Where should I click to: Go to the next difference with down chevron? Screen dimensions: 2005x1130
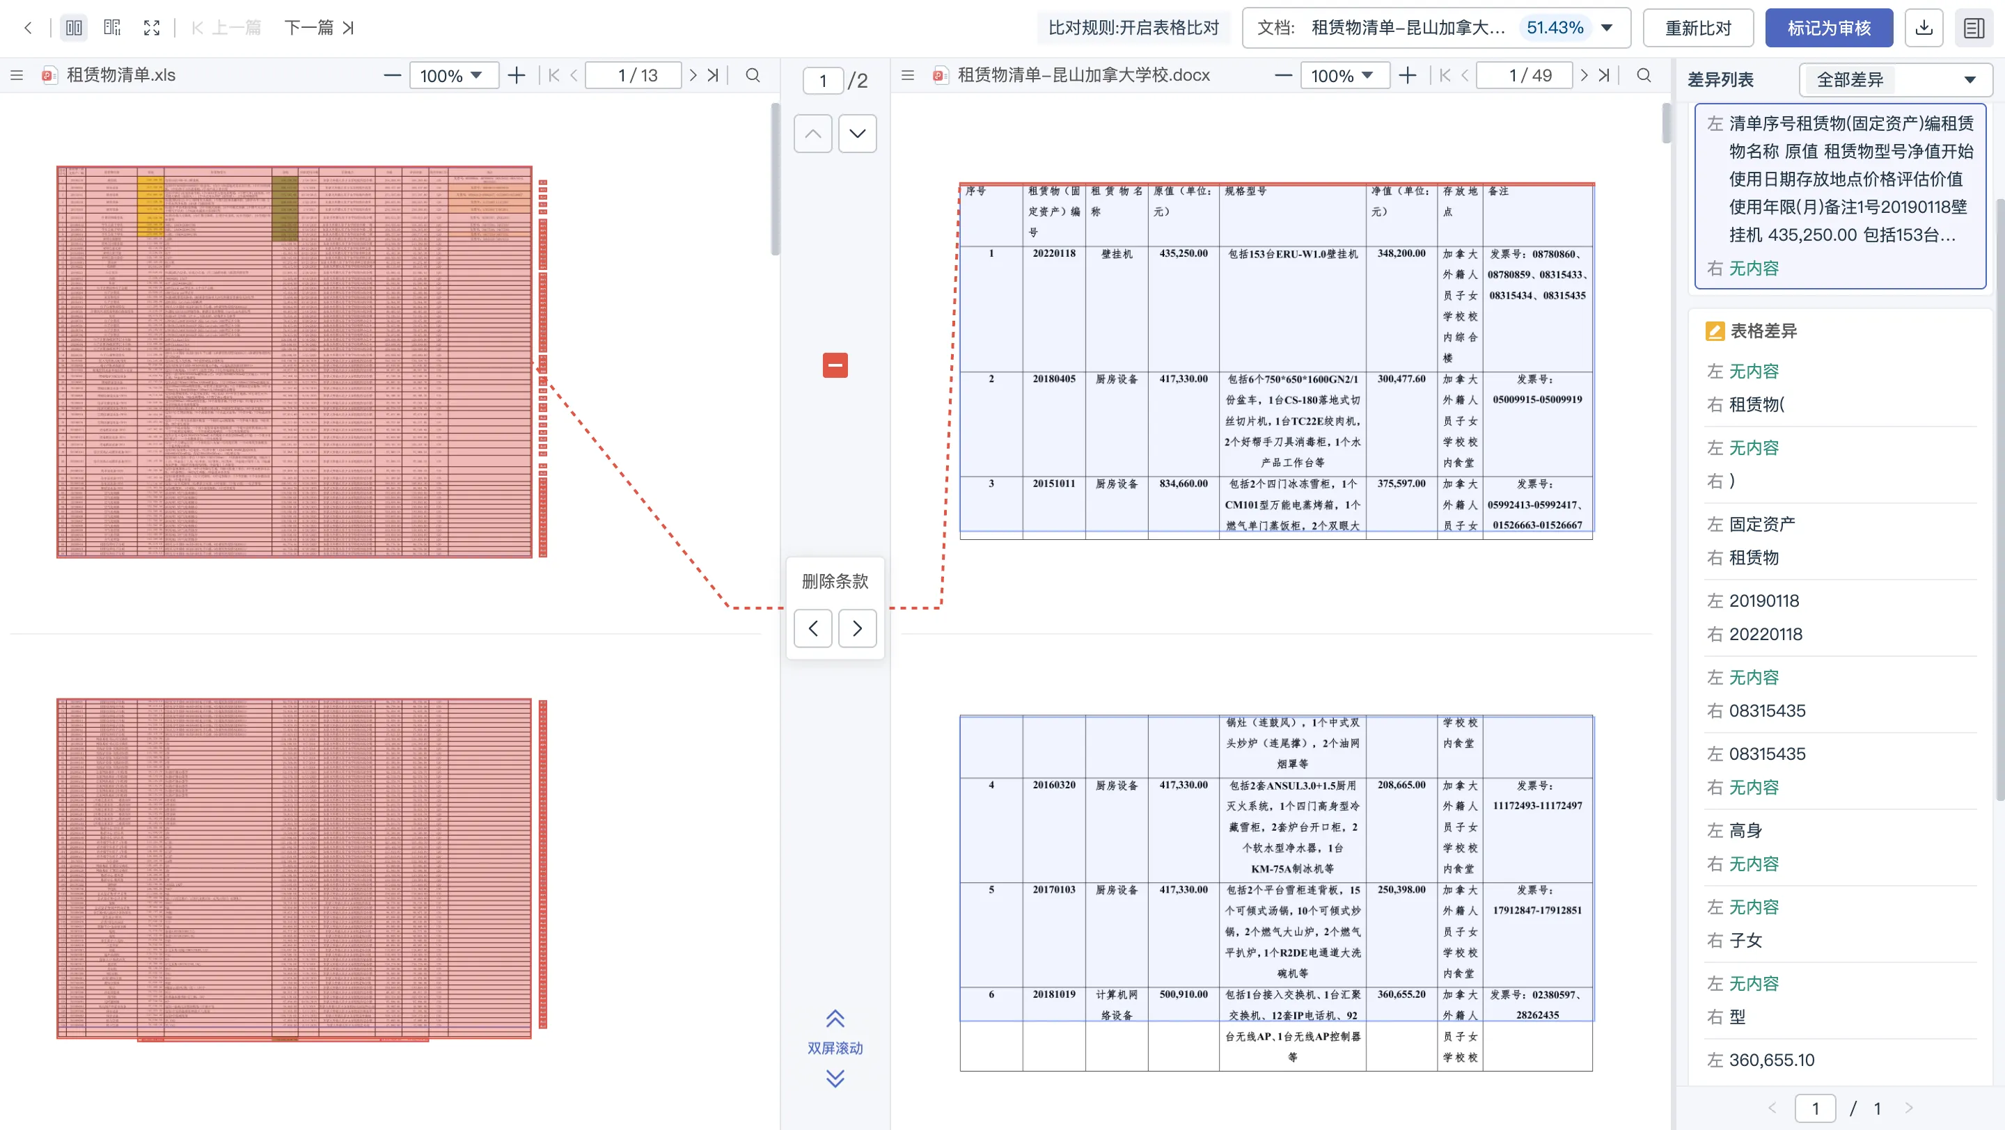[857, 134]
